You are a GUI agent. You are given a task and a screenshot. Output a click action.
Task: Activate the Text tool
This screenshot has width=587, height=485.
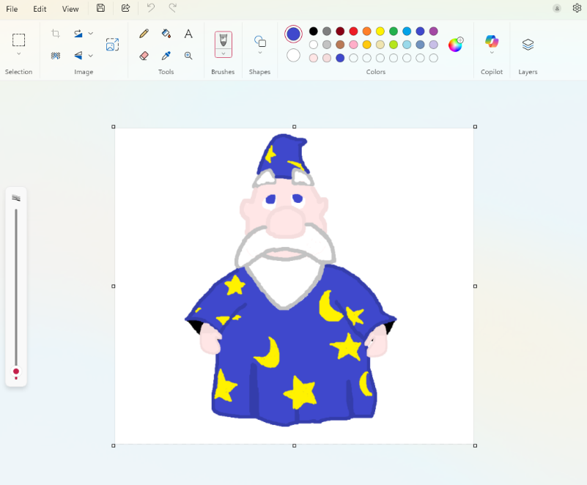coord(188,34)
